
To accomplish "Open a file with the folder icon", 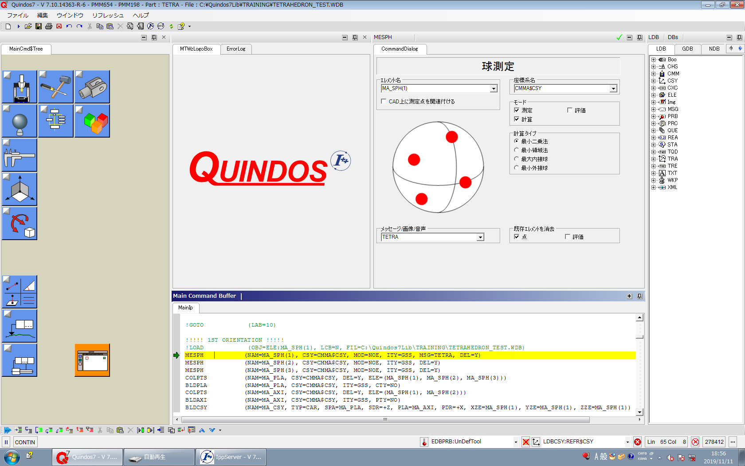I will [x=28, y=26].
